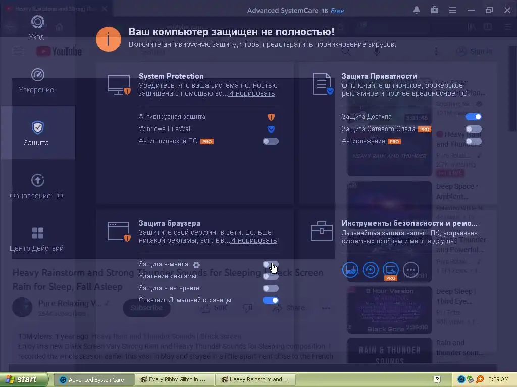Screen dimensions: 517x387
Task: Launch the rescue/restore circular arrow tool
Action: [x=370, y=270]
